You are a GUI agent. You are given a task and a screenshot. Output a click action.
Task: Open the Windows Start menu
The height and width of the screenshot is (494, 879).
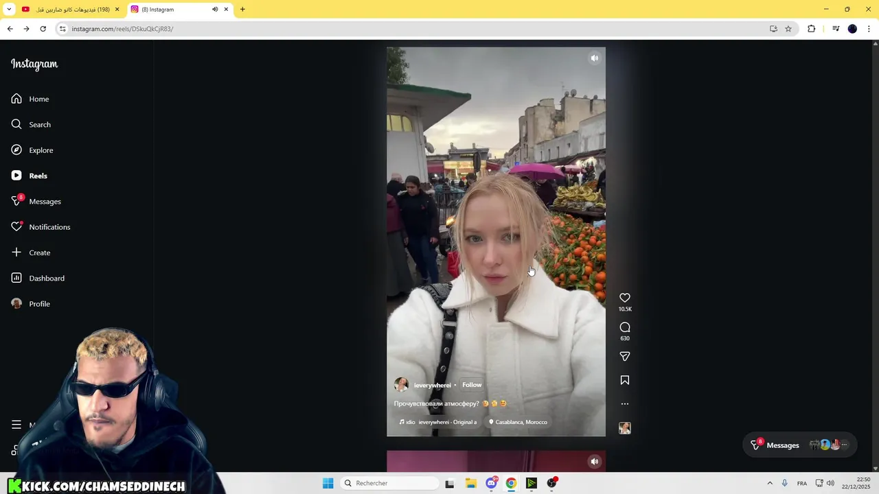(328, 483)
